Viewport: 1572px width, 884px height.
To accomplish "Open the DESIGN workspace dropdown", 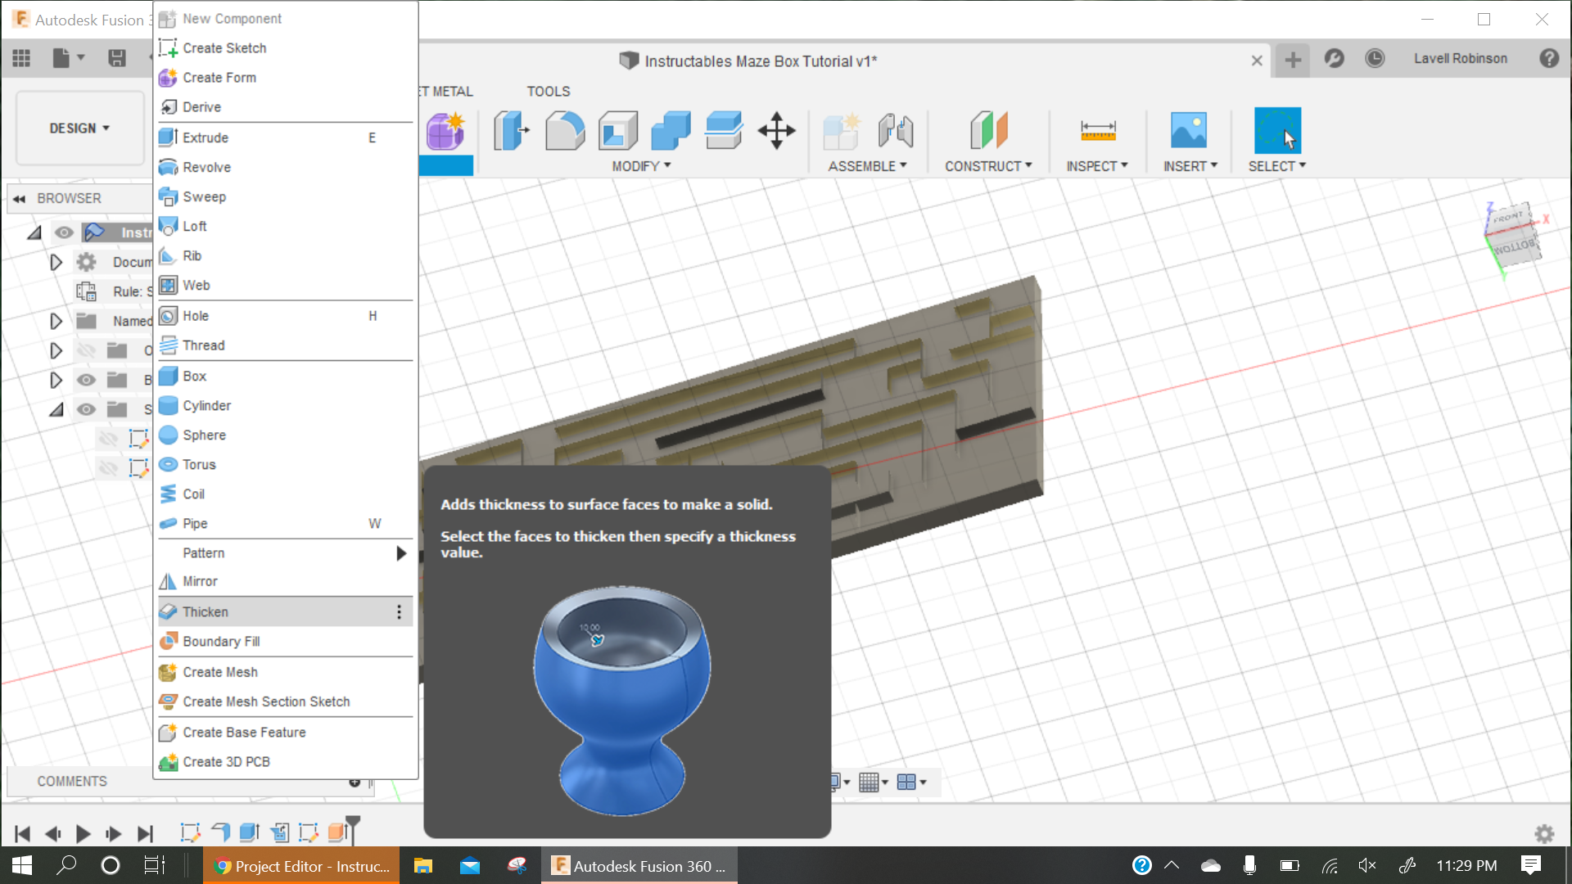I will [80, 129].
